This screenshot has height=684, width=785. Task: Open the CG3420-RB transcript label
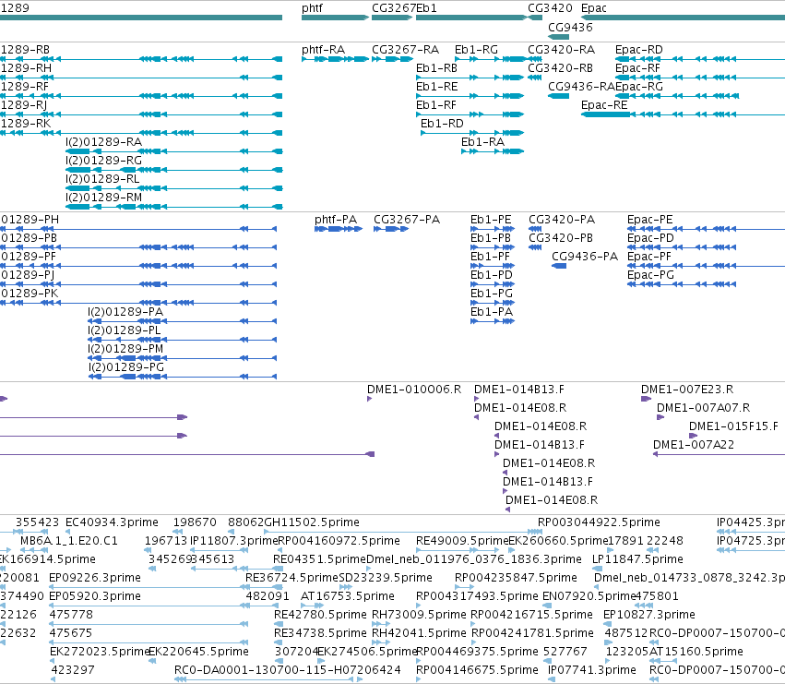560,68
